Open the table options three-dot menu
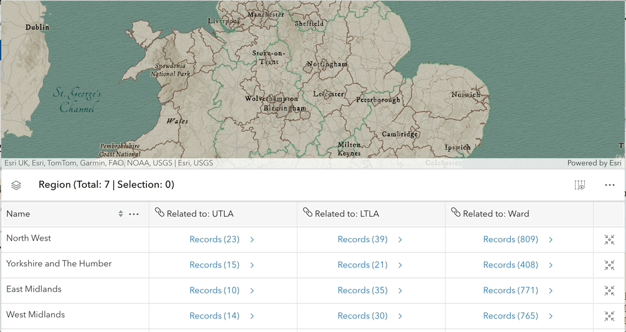This screenshot has height=332, width=626. pos(609,185)
